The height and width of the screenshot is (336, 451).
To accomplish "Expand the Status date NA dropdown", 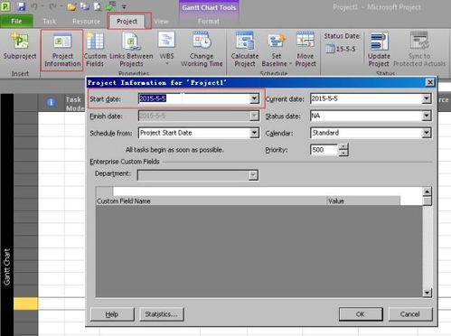I will pos(427,116).
